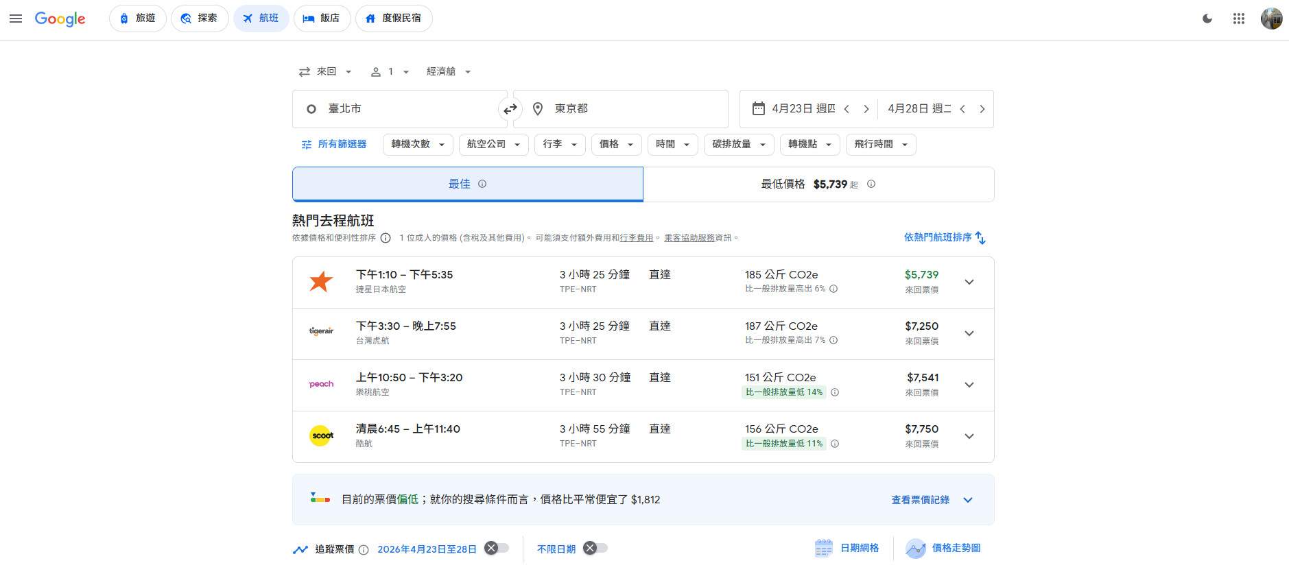Advance departure date to next day
The height and width of the screenshot is (576, 1289).
tap(866, 109)
